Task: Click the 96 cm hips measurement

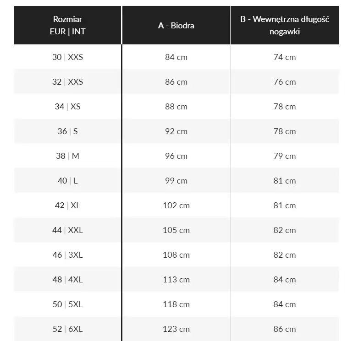Action: point(176,156)
